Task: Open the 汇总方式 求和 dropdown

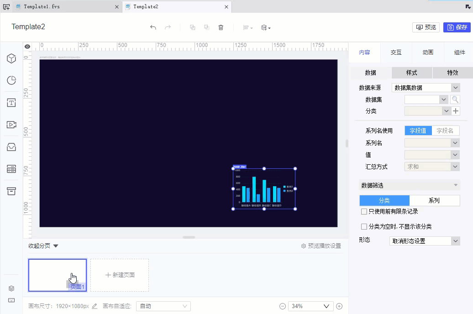Action: pyautogui.click(x=432, y=167)
